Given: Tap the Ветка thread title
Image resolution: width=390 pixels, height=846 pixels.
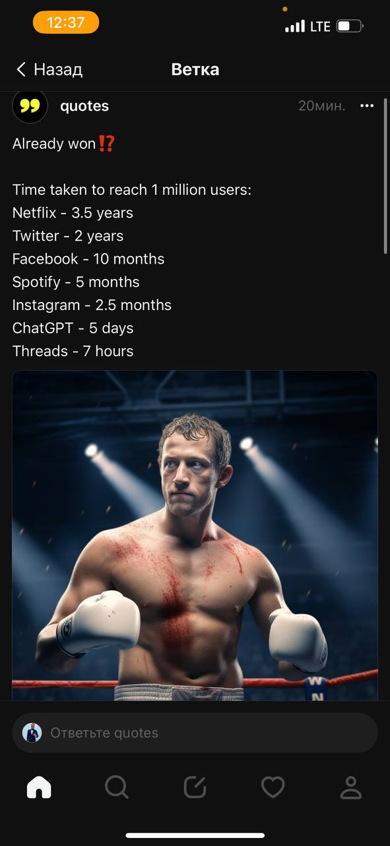Looking at the screenshot, I should pyautogui.click(x=195, y=69).
